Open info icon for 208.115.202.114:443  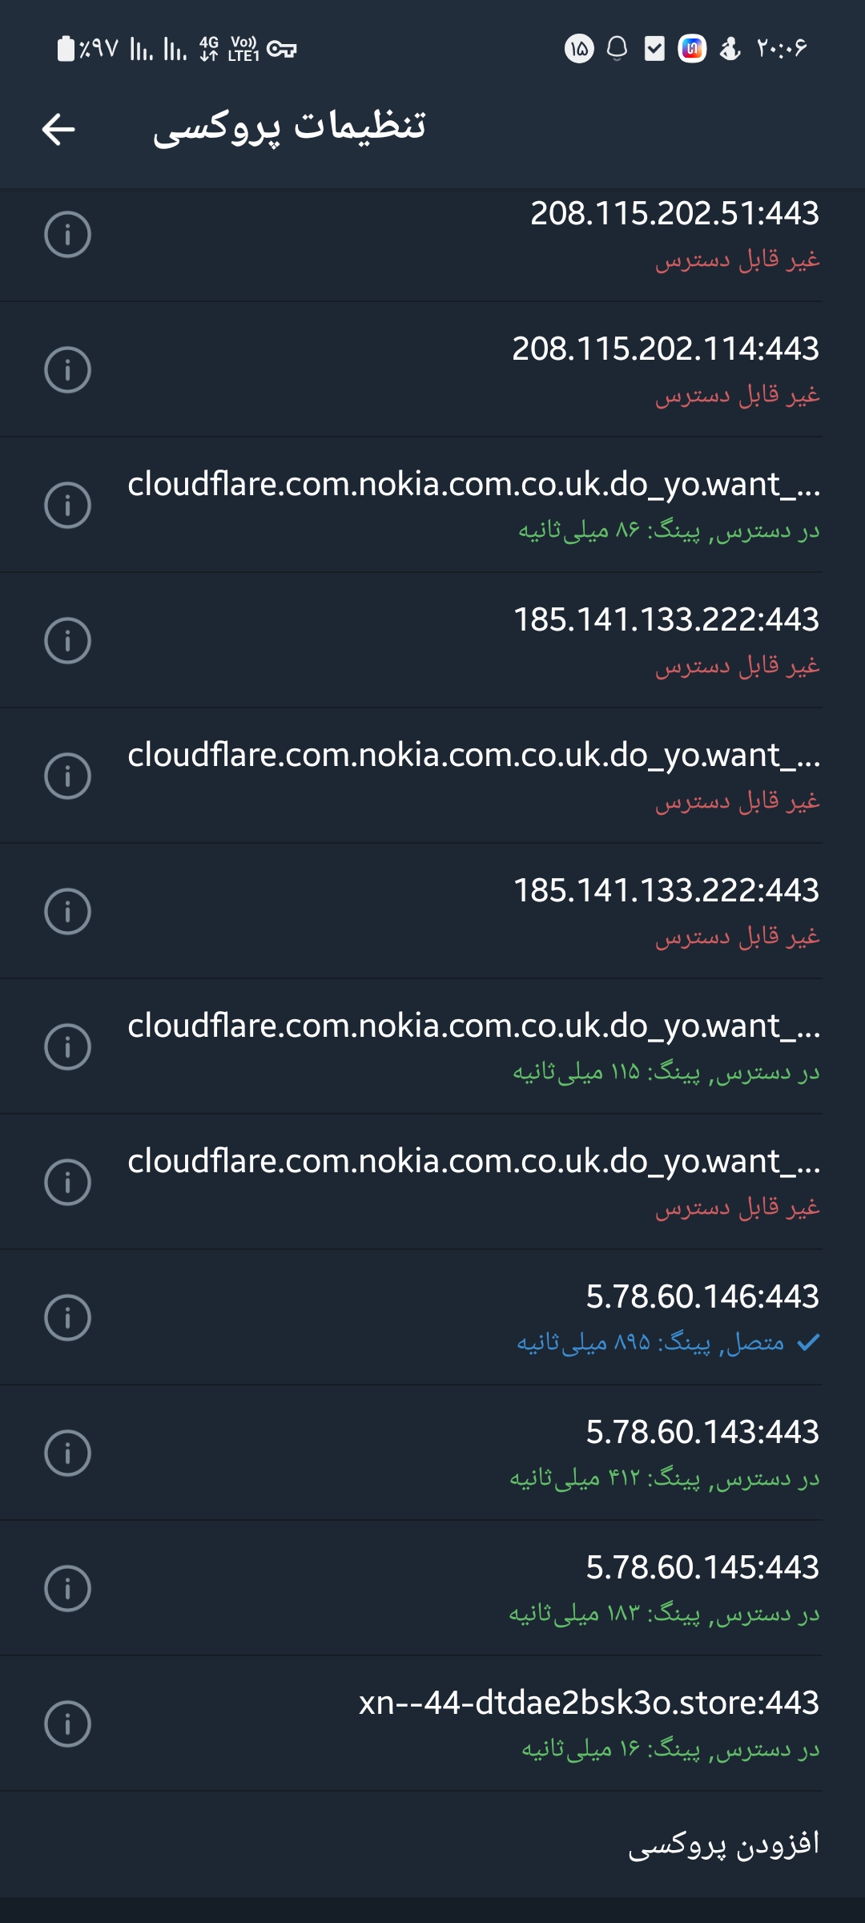(67, 370)
